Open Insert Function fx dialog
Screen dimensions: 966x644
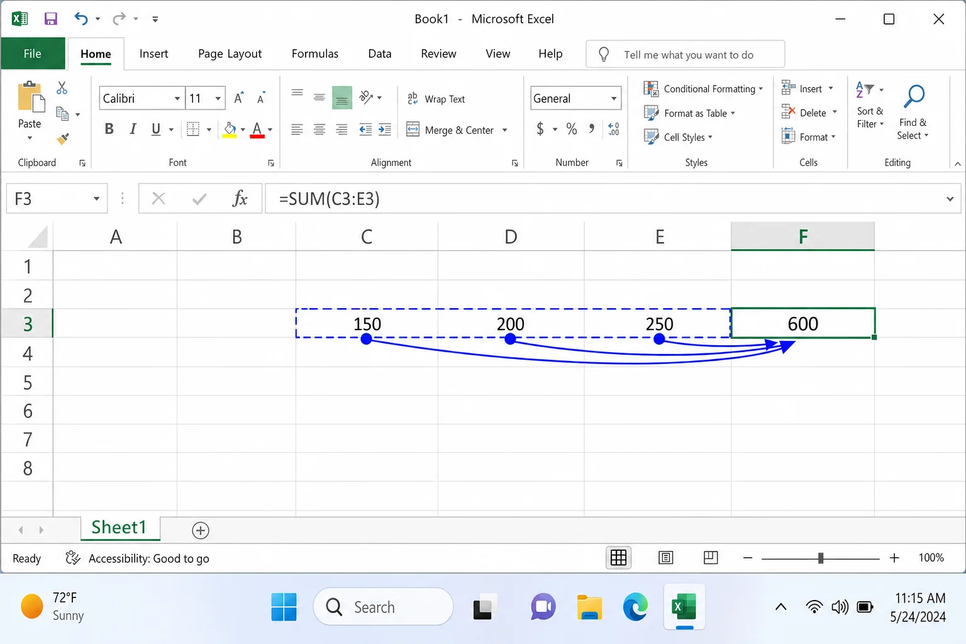240,199
